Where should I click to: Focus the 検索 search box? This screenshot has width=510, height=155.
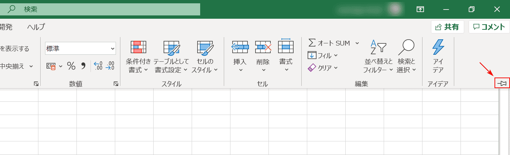pyautogui.click(x=100, y=10)
